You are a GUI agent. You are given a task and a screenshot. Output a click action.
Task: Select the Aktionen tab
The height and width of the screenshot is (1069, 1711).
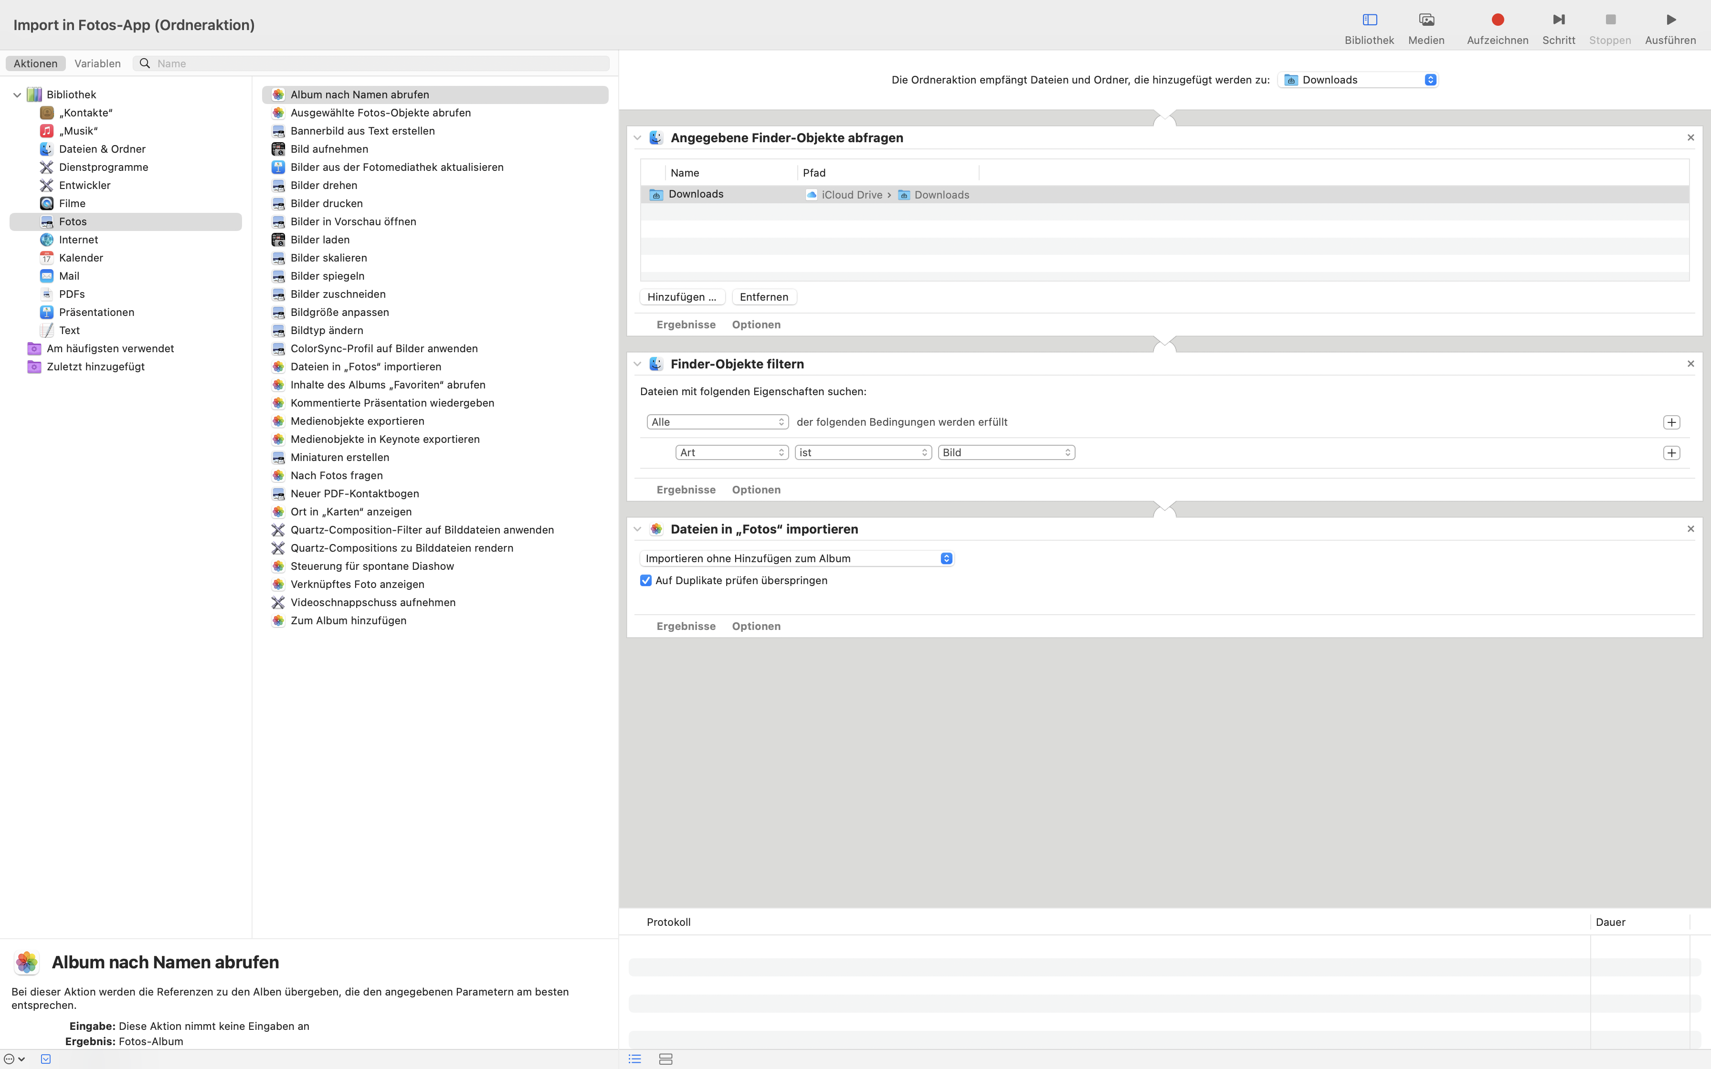pos(35,63)
